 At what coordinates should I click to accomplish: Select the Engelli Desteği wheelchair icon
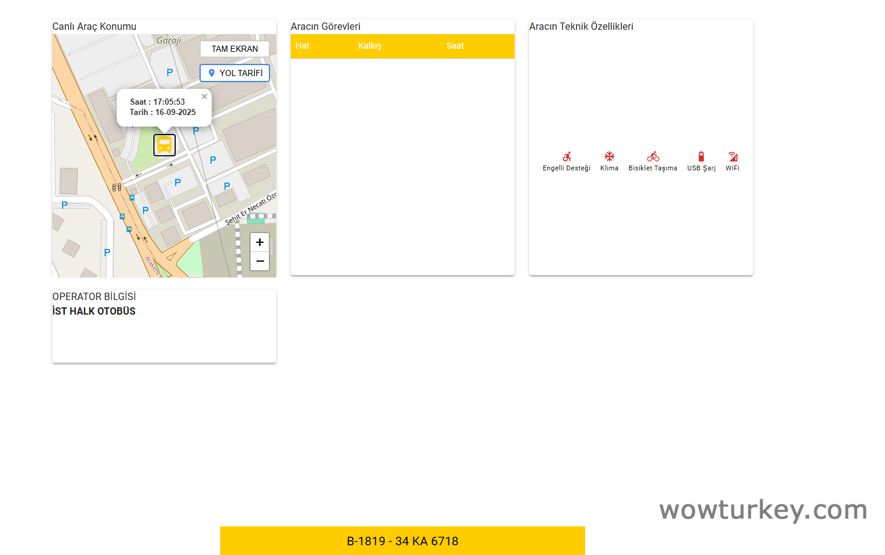(566, 156)
